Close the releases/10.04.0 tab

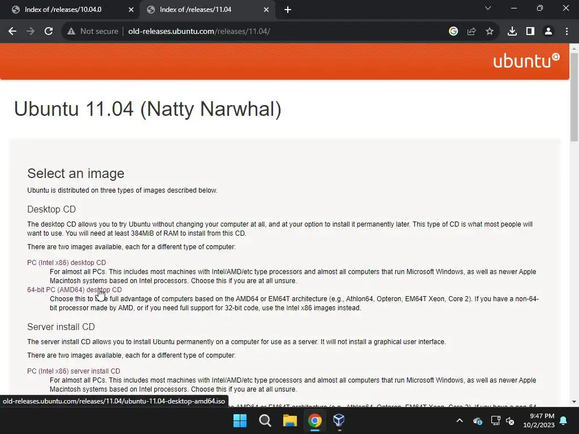(x=131, y=10)
